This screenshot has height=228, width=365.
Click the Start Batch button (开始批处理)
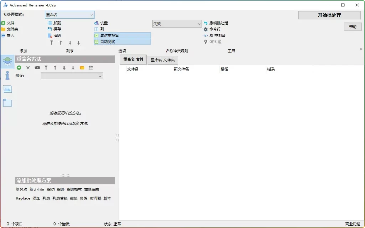[329, 15]
